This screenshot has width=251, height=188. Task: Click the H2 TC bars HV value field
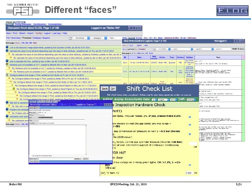(189, 173)
